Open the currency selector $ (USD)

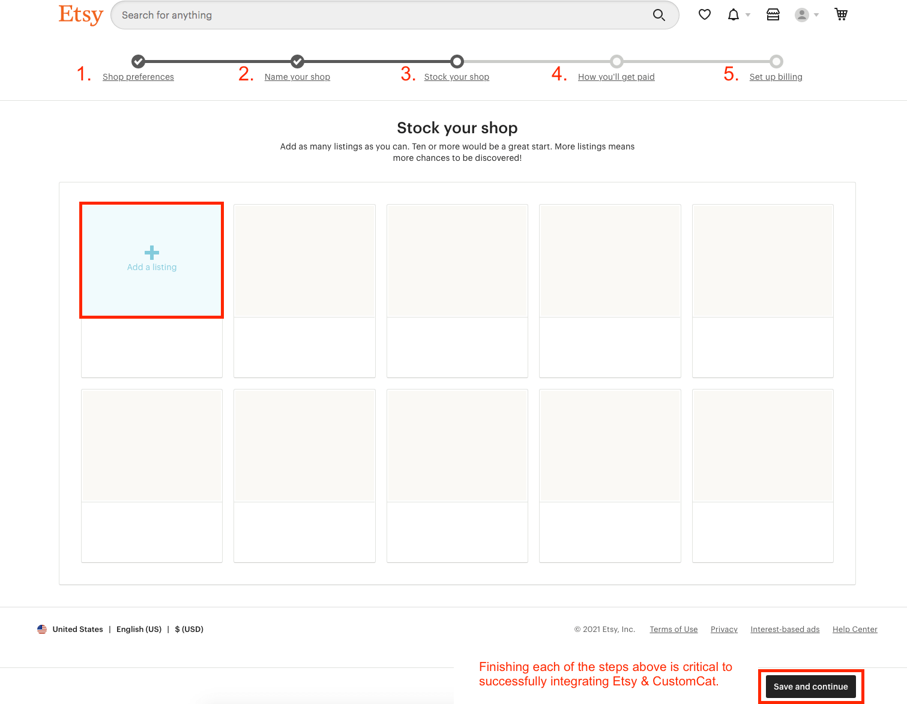[188, 629]
